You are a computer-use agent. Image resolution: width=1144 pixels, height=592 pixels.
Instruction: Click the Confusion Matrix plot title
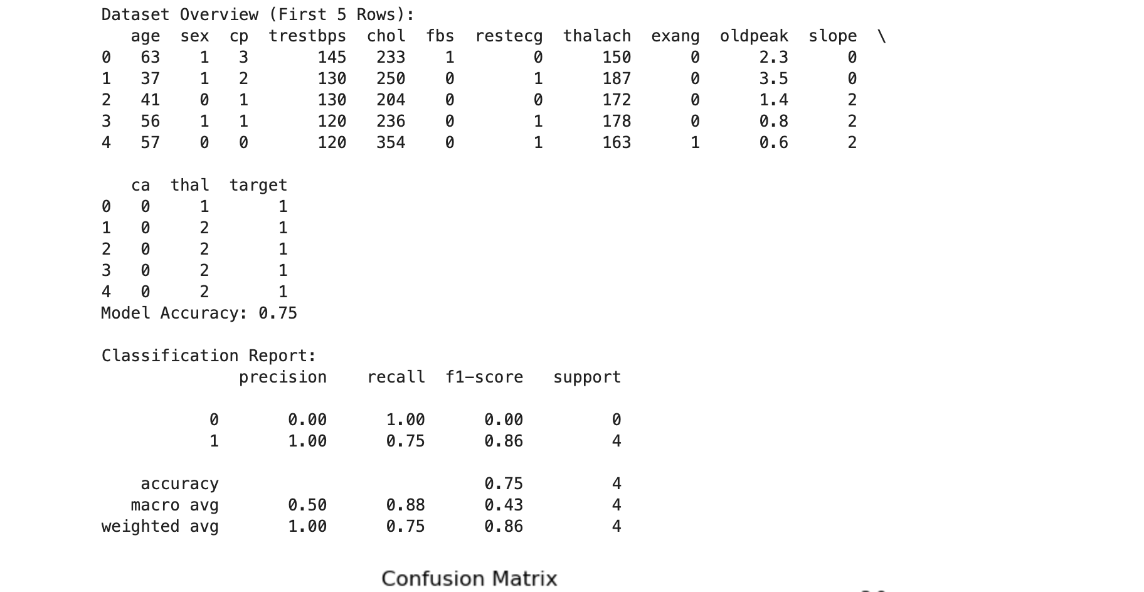pos(469,578)
